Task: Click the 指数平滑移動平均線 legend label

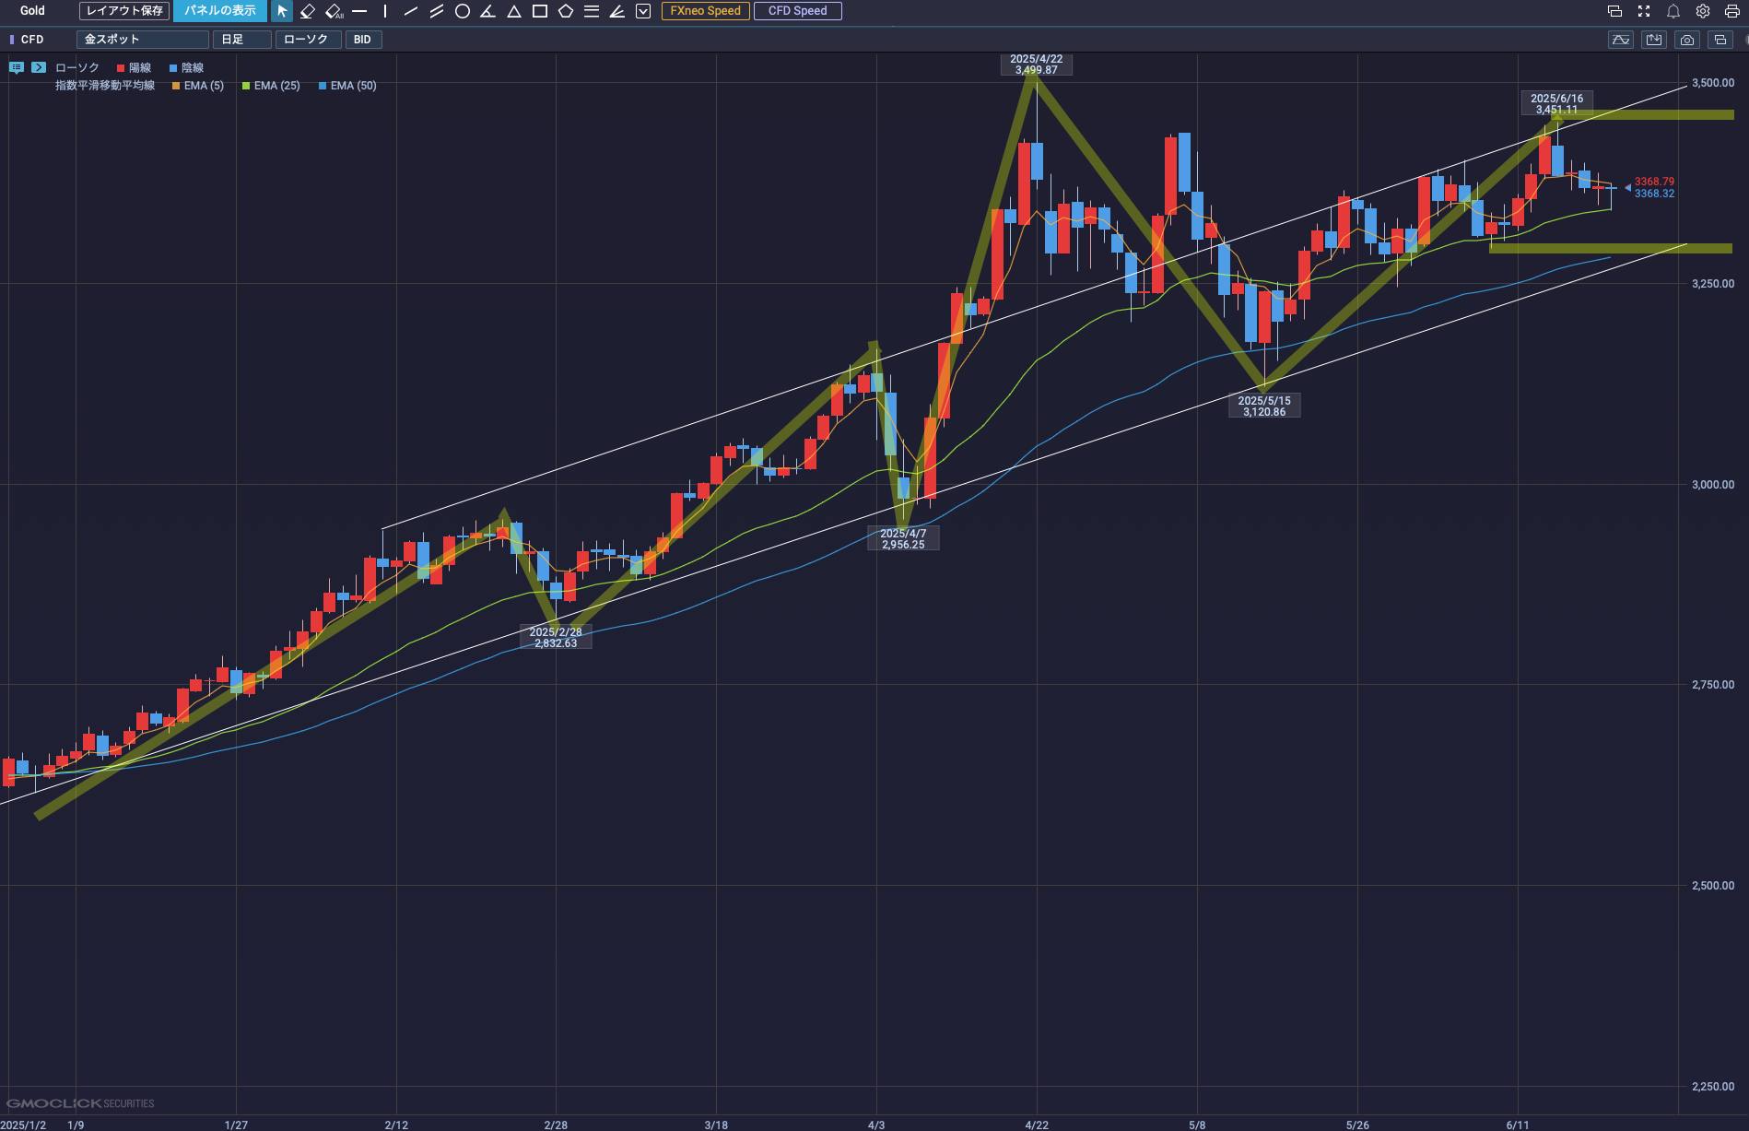Action: pyautogui.click(x=105, y=86)
